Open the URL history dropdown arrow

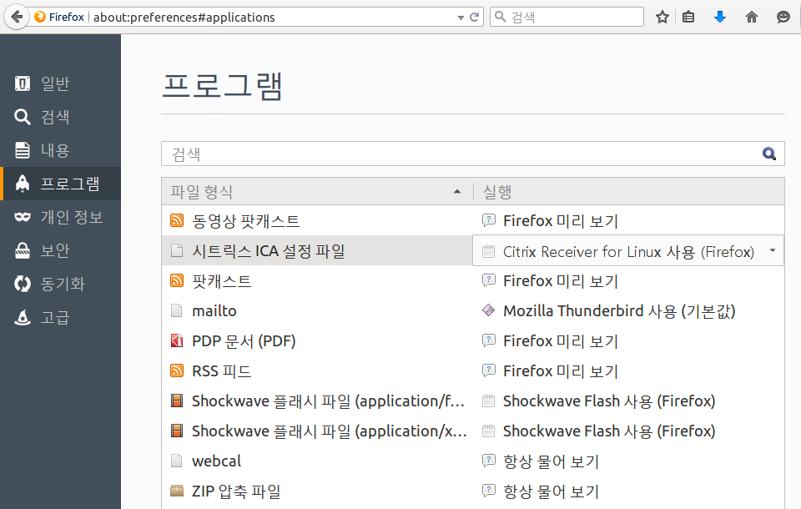click(x=461, y=18)
